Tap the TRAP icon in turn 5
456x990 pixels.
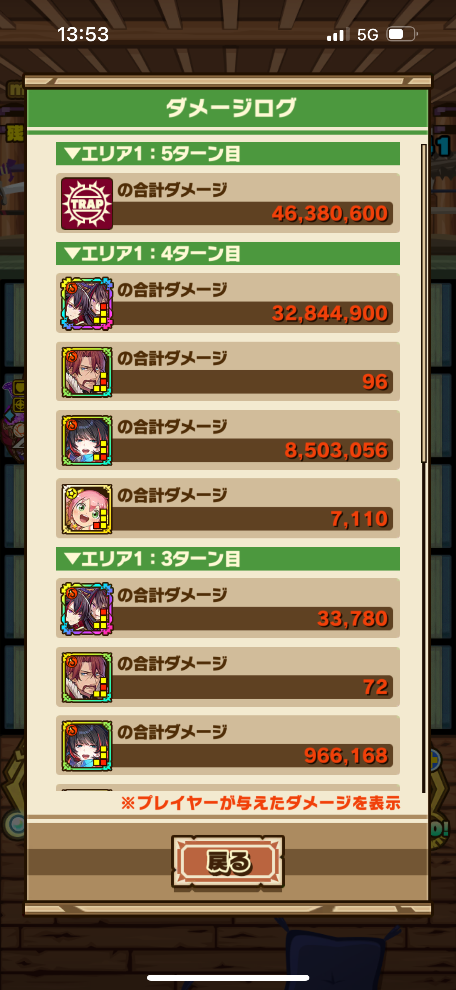click(x=87, y=204)
